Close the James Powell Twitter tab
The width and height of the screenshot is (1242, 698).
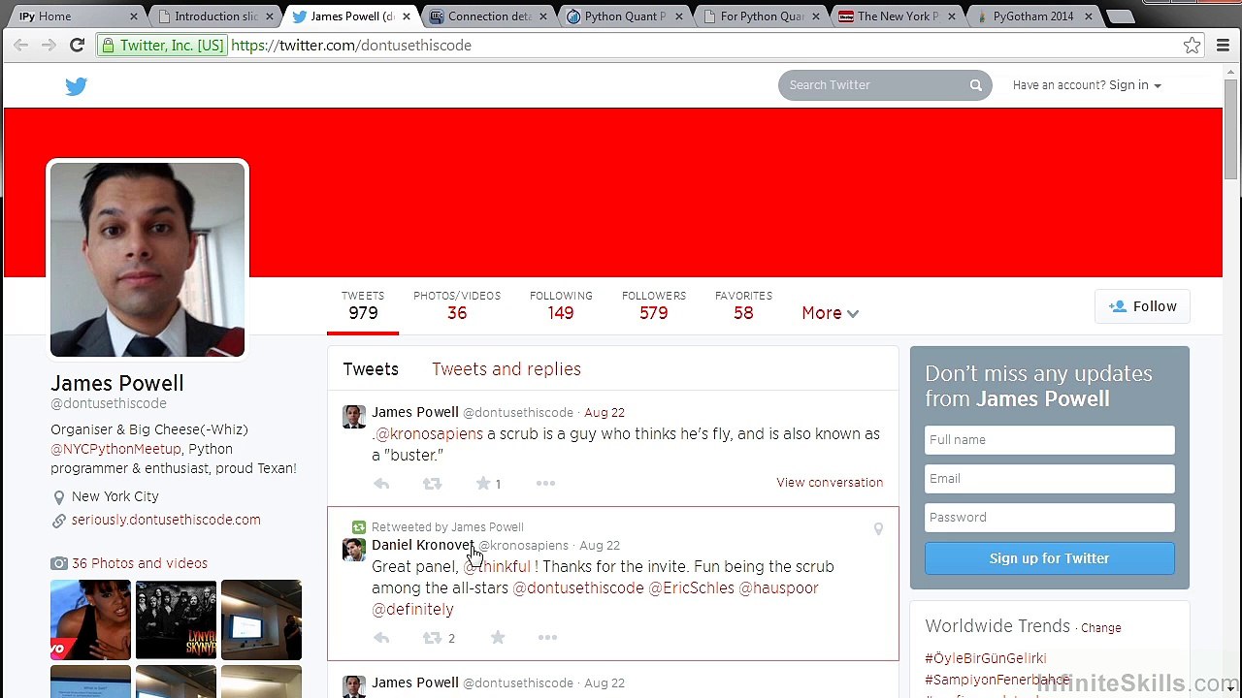point(407,16)
